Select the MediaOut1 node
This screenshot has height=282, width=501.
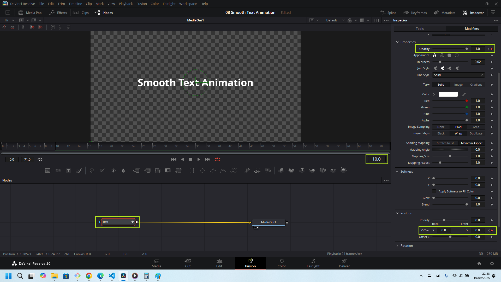tap(268, 222)
